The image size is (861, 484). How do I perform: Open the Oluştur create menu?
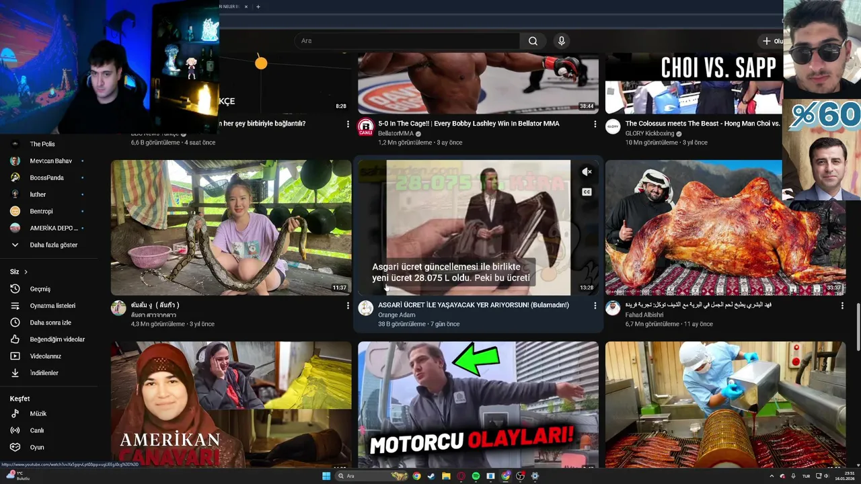[773, 41]
